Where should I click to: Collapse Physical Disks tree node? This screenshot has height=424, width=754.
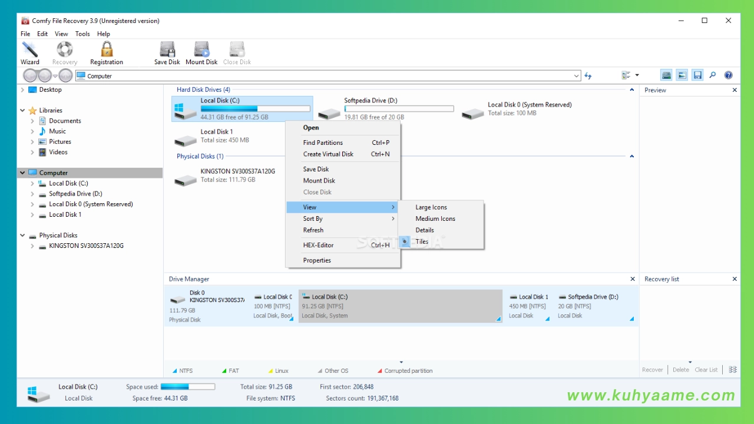22,236
